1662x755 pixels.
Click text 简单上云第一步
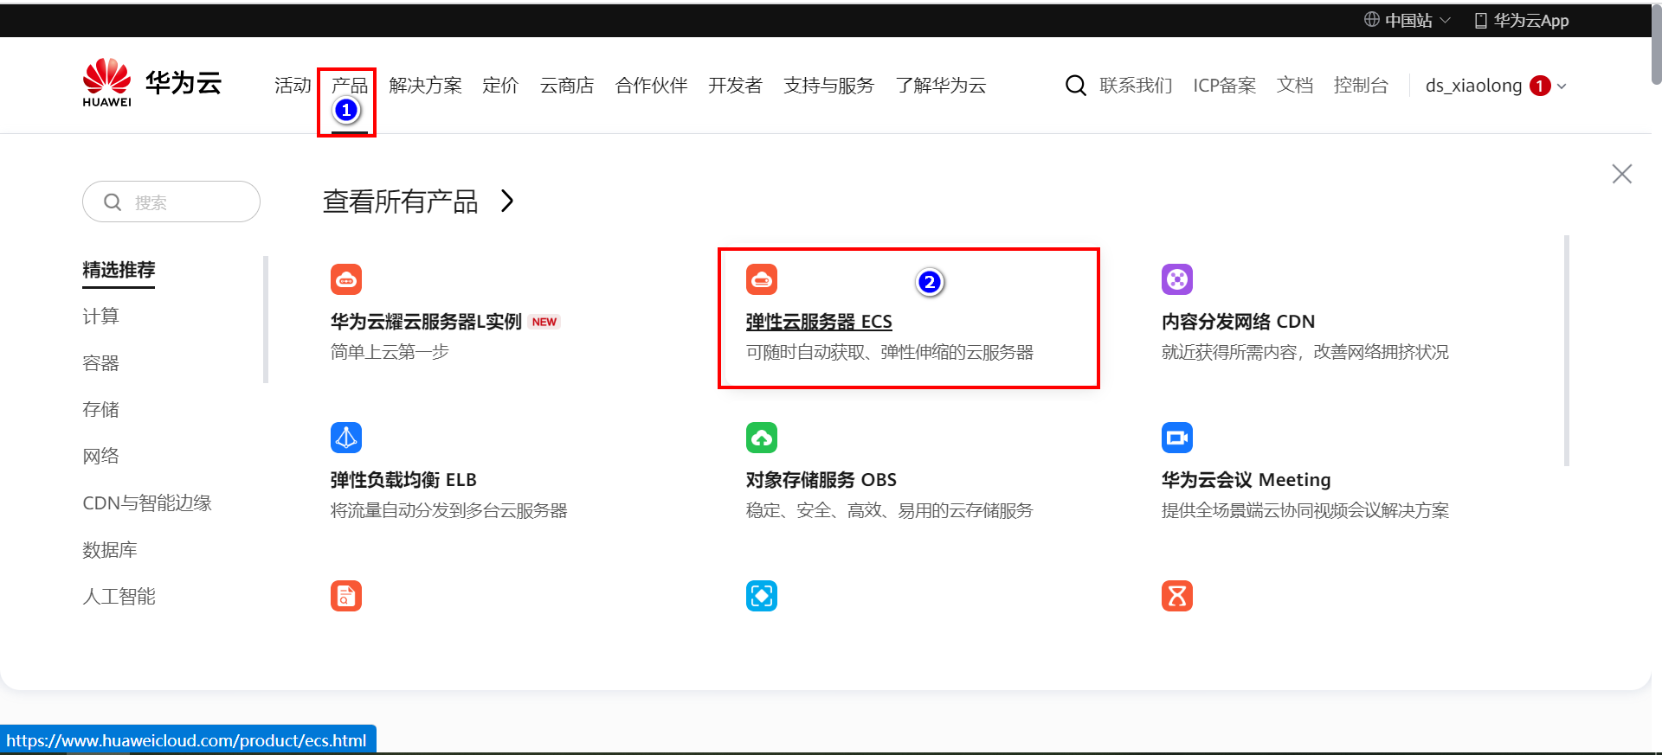pyautogui.click(x=390, y=352)
